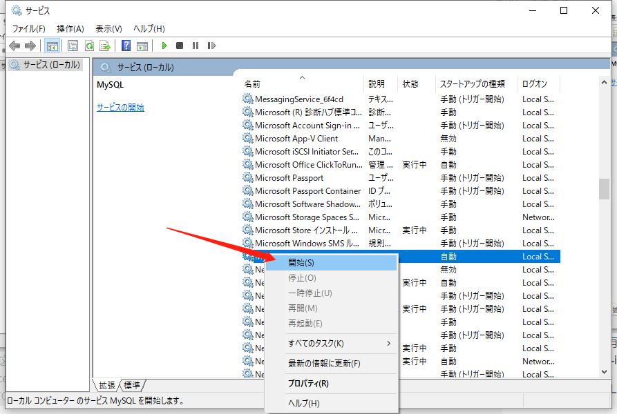Screen dimensions: 617x414
Task: Click gear icon of Microsoft Passport Container
Action: tap(247, 190)
